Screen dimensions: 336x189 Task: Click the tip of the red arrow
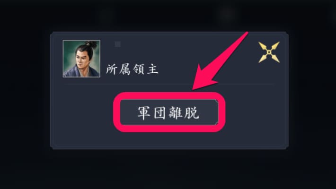click(194, 89)
